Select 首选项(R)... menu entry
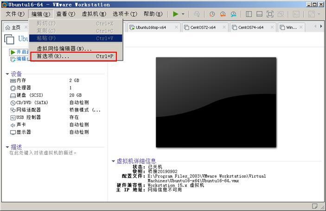Image resolution: width=326 pixels, height=211 pixels. coord(74,56)
